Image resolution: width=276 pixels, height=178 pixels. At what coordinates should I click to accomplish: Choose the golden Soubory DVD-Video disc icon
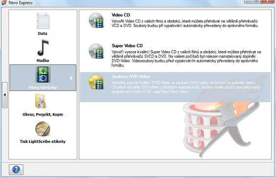tap(96, 82)
